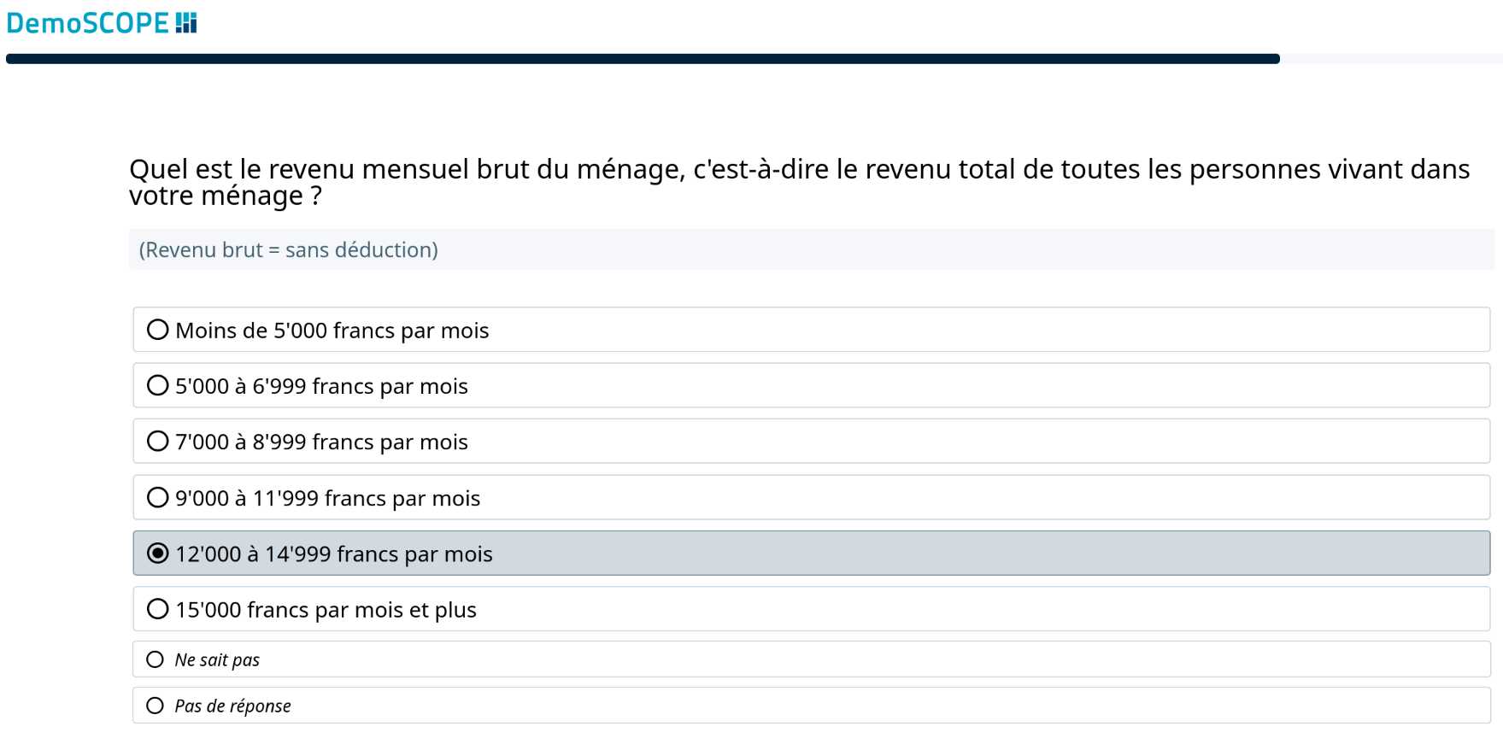Click the unfilled end of the progress bar
The image size is (1503, 744).
click(x=1390, y=59)
